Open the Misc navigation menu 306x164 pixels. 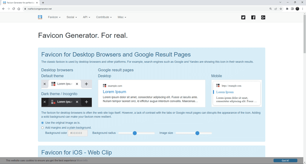(x=122, y=17)
